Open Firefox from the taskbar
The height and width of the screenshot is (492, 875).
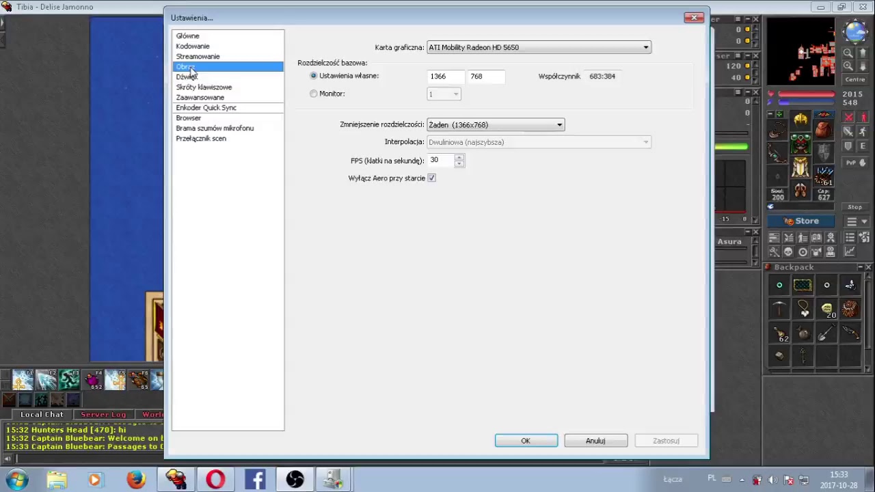136,480
